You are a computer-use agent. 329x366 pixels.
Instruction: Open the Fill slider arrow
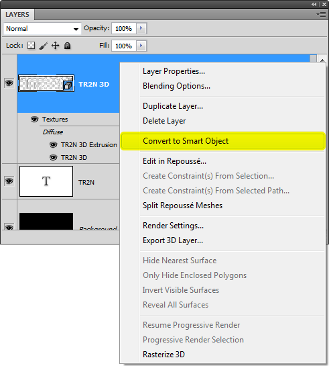tap(141, 46)
